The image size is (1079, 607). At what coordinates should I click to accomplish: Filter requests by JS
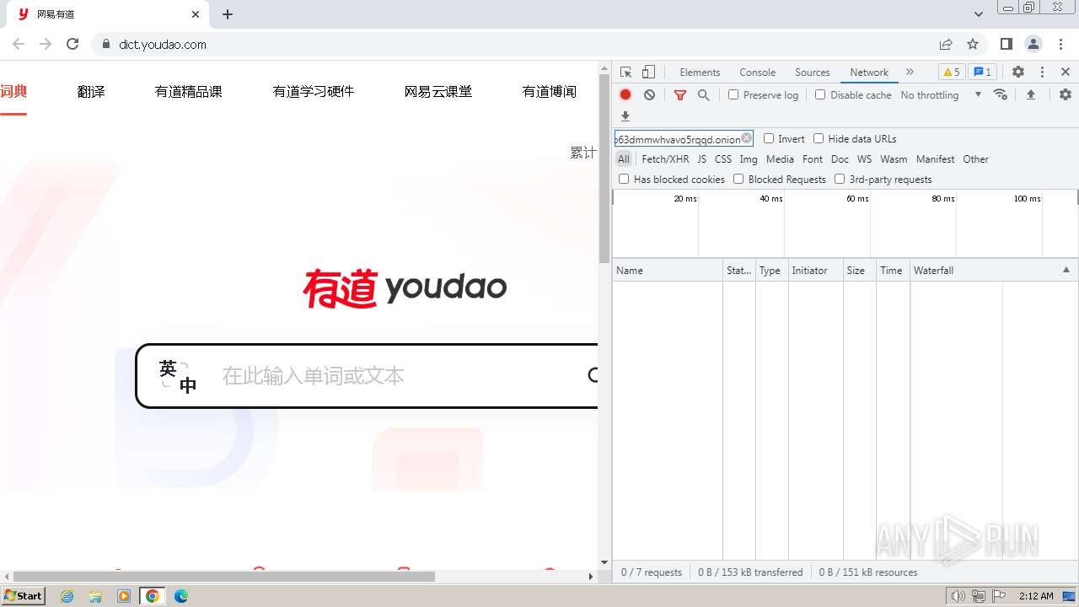click(x=701, y=158)
